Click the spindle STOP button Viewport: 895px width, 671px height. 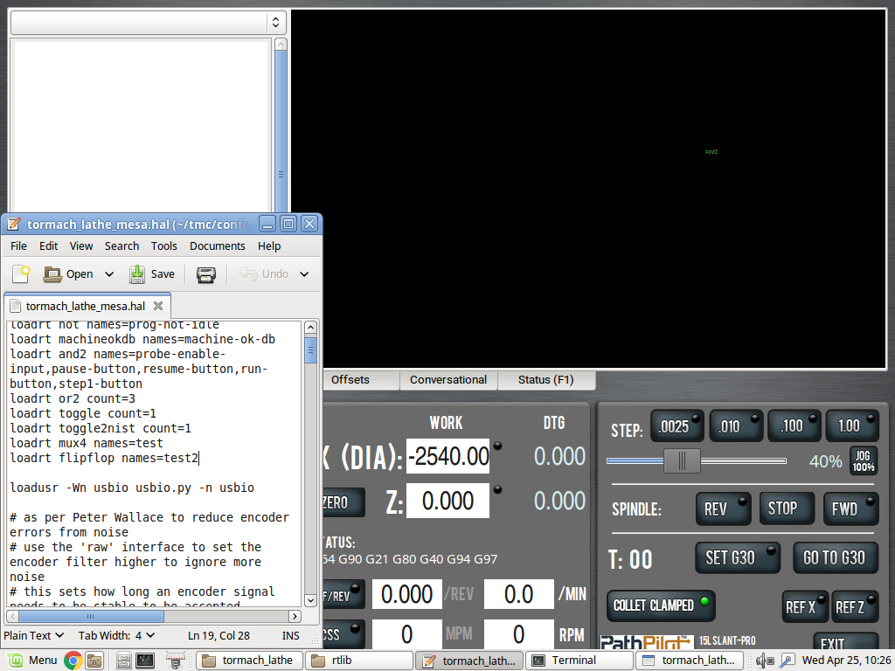pyautogui.click(x=787, y=508)
